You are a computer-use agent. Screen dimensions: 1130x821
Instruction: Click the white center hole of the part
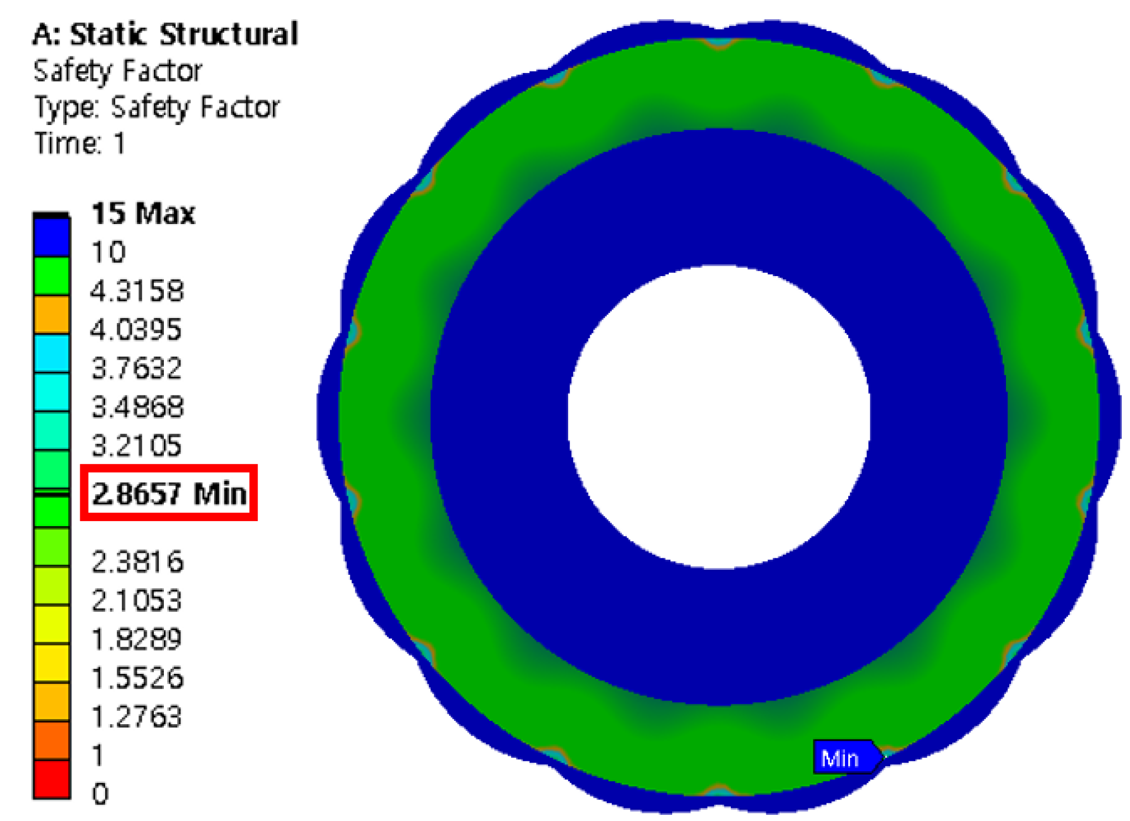coord(719,418)
